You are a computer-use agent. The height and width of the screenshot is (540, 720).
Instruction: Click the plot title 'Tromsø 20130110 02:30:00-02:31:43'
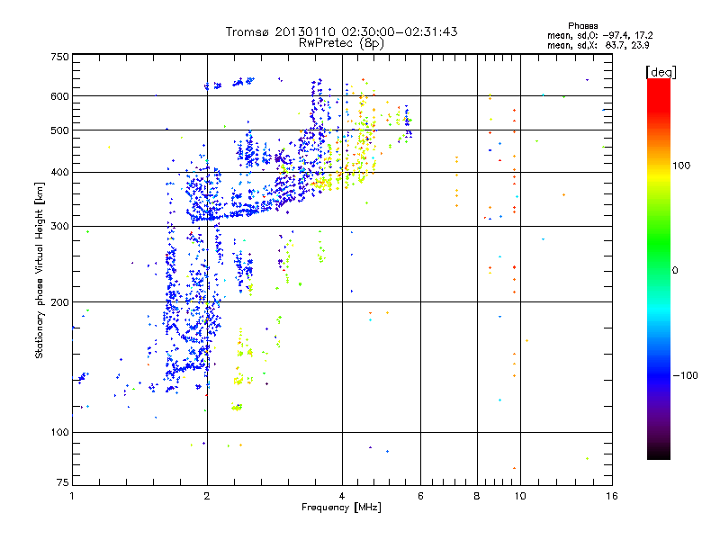coord(342,31)
